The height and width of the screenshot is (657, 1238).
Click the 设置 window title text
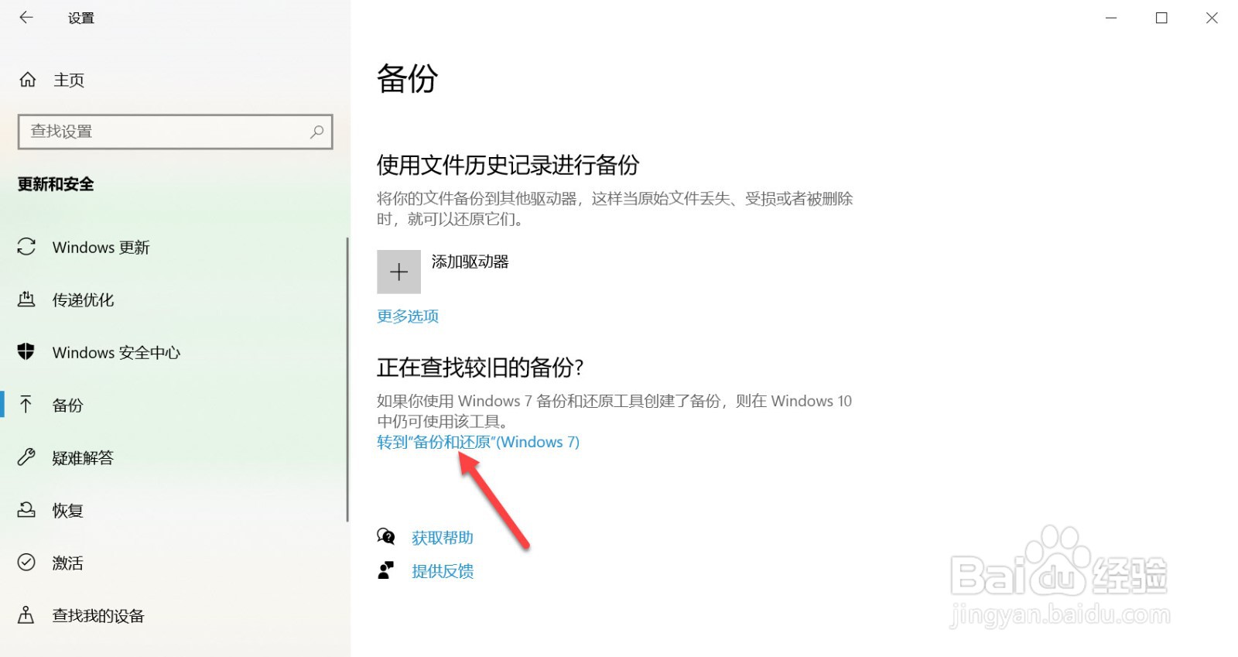[x=81, y=18]
